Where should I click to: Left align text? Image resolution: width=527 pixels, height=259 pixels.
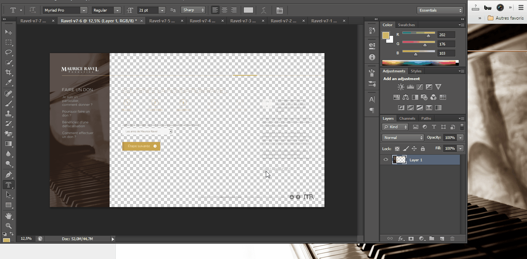tap(215, 10)
